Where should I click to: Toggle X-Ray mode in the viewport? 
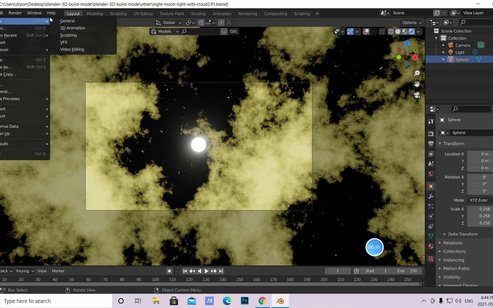point(382,32)
